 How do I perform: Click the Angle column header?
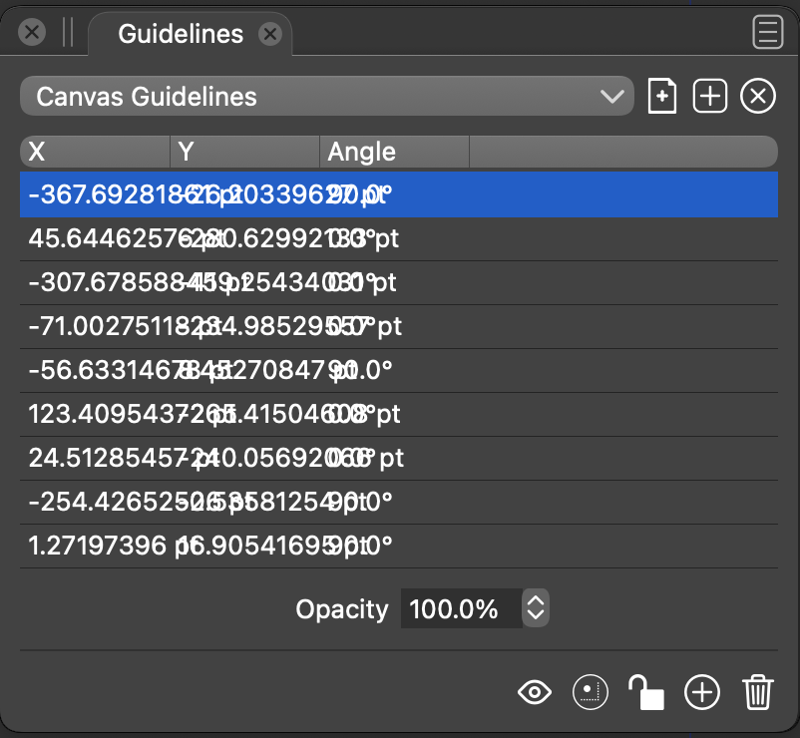[x=394, y=152]
